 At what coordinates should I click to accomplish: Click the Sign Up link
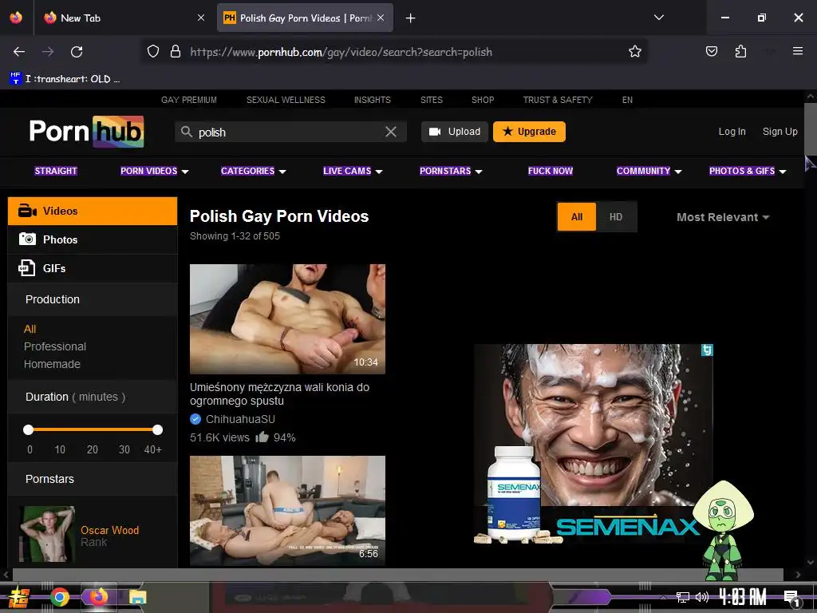point(780,132)
